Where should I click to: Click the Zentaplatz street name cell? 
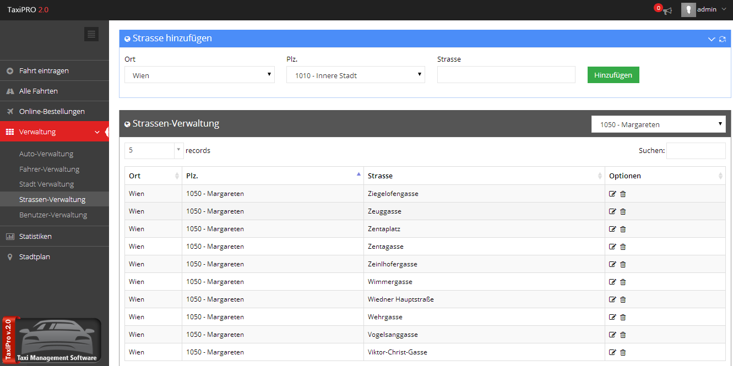coord(484,229)
